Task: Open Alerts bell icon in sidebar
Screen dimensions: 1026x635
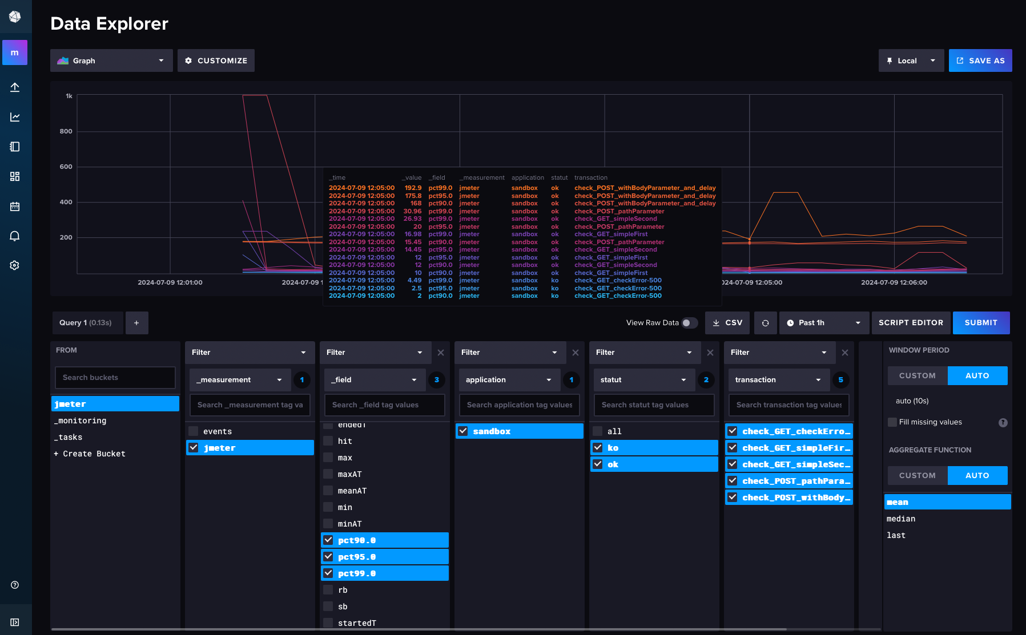Action: click(x=15, y=236)
